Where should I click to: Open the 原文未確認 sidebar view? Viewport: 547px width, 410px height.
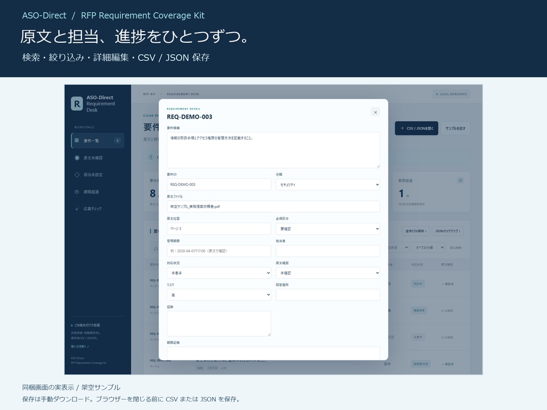tap(98, 157)
